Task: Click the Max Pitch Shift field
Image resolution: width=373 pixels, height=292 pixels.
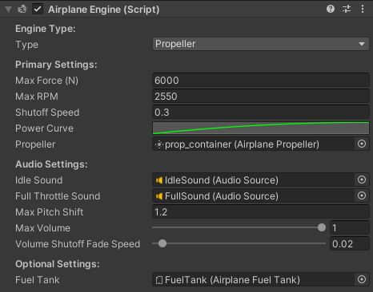Action: pos(261,212)
